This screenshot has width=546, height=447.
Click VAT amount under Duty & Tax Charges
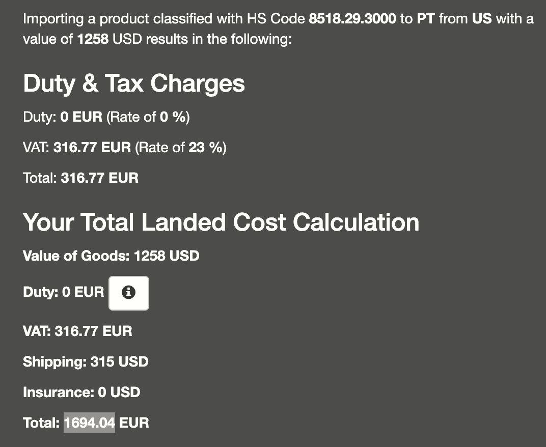[92, 148]
